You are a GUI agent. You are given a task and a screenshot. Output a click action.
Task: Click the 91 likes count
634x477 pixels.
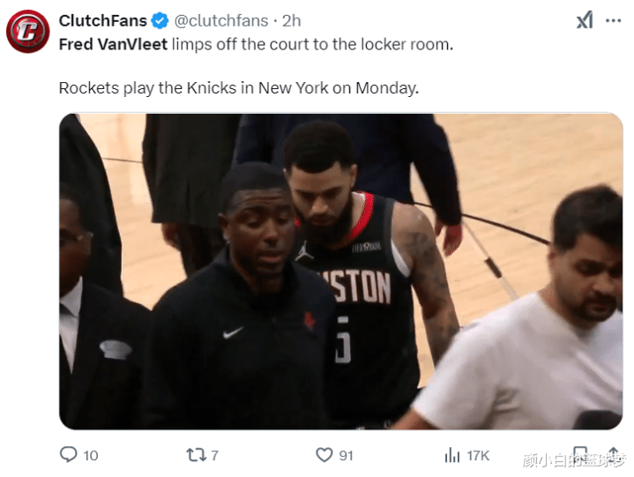tap(346, 456)
